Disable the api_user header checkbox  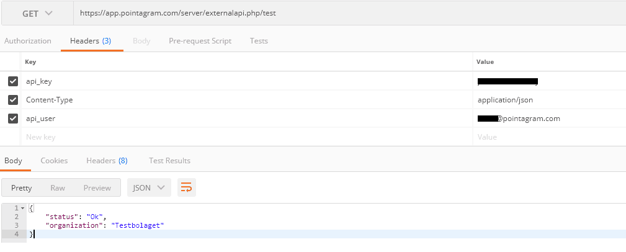click(x=13, y=119)
